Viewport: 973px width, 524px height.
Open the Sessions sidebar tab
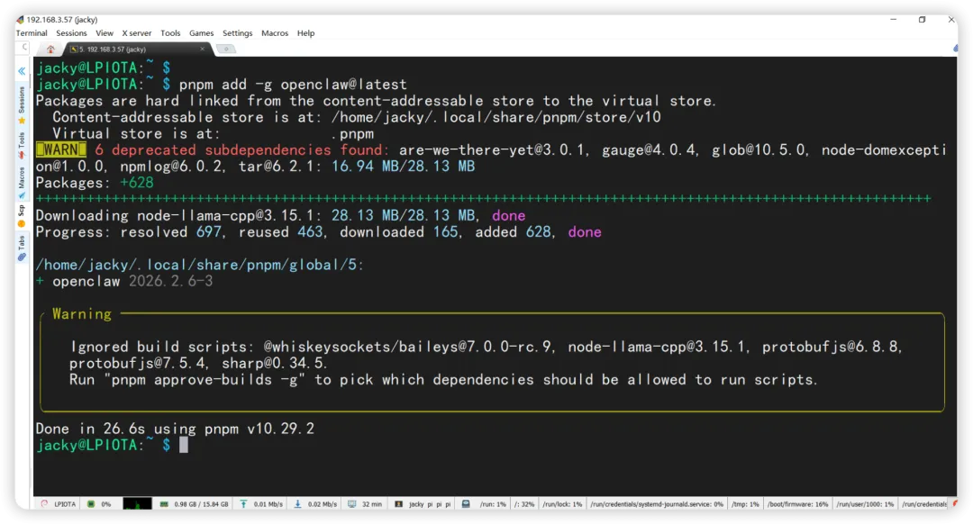tap(22, 104)
